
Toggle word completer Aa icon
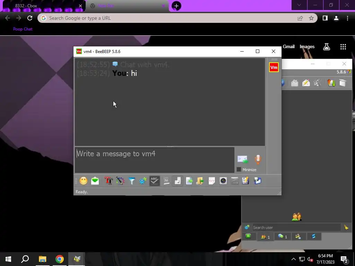[166, 181]
